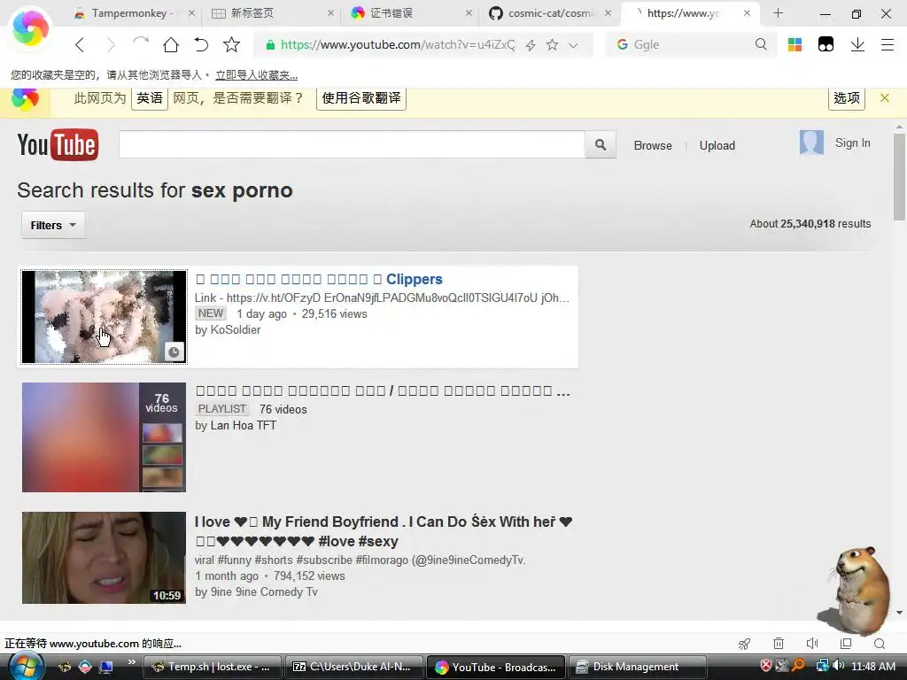
Task: Open the Temp.sh lost.exe taskbar window
Action: (x=212, y=667)
